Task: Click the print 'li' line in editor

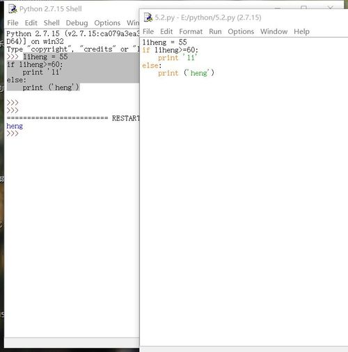Action: (x=177, y=58)
